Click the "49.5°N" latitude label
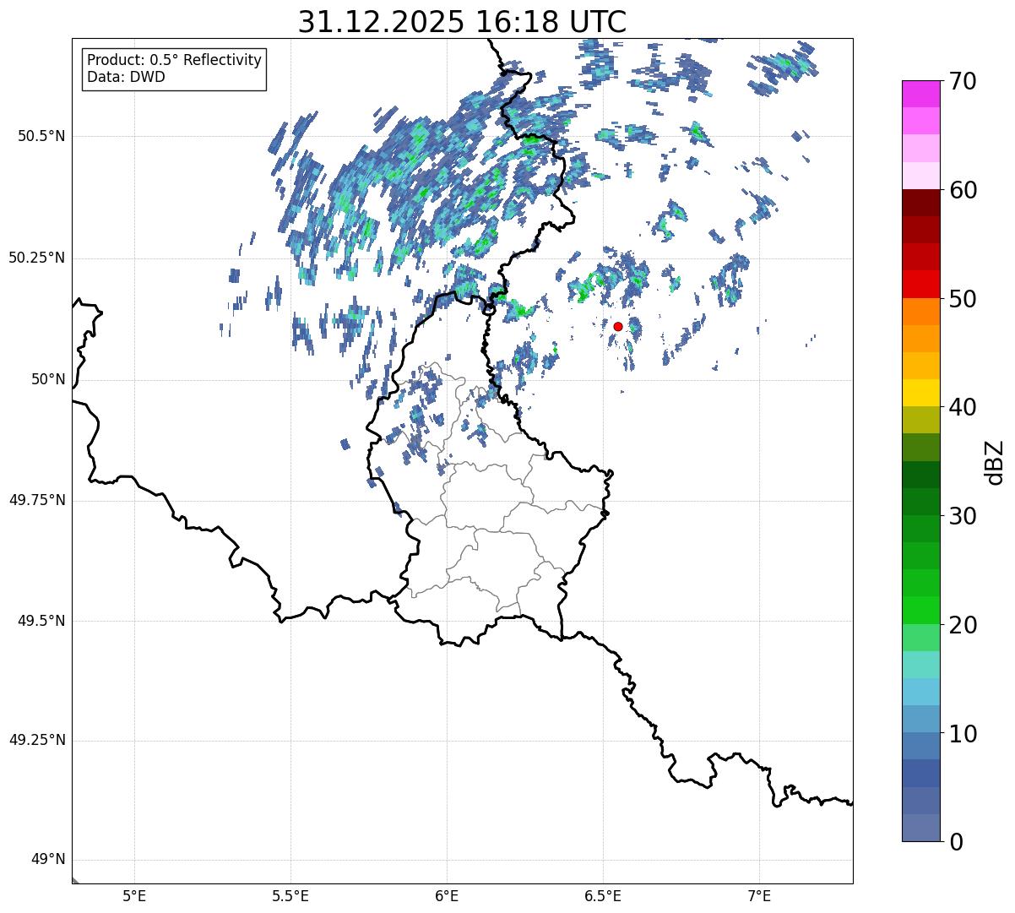The image size is (1015, 913). pos(41,621)
